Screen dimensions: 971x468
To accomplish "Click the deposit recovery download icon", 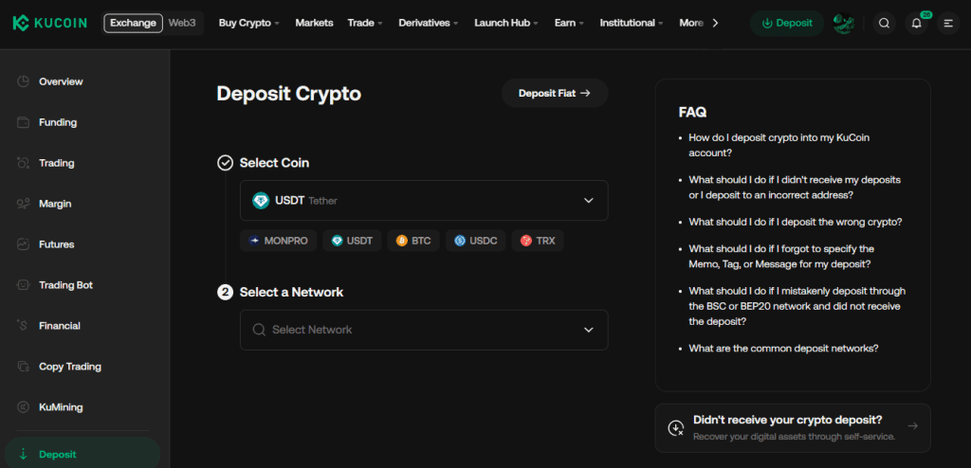I will [x=675, y=428].
